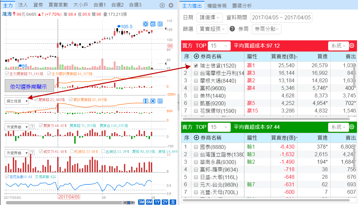Open the gear settings in left panel header
This screenshot has width=358, height=205.
tap(171, 5)
